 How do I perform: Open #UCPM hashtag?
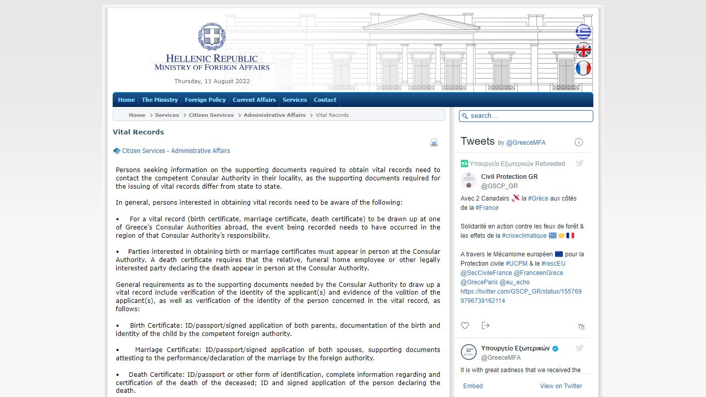[x=516, y=264]
